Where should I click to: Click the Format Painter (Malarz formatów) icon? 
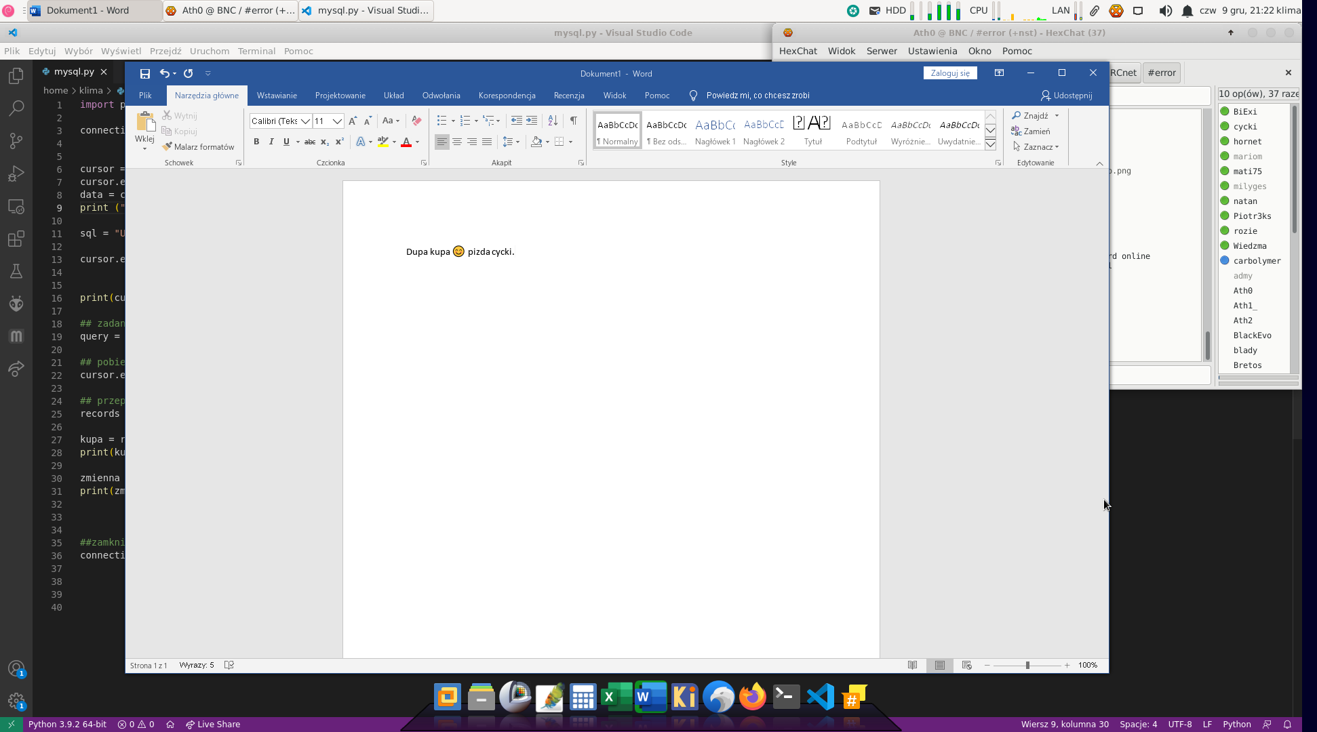[167, 146]
